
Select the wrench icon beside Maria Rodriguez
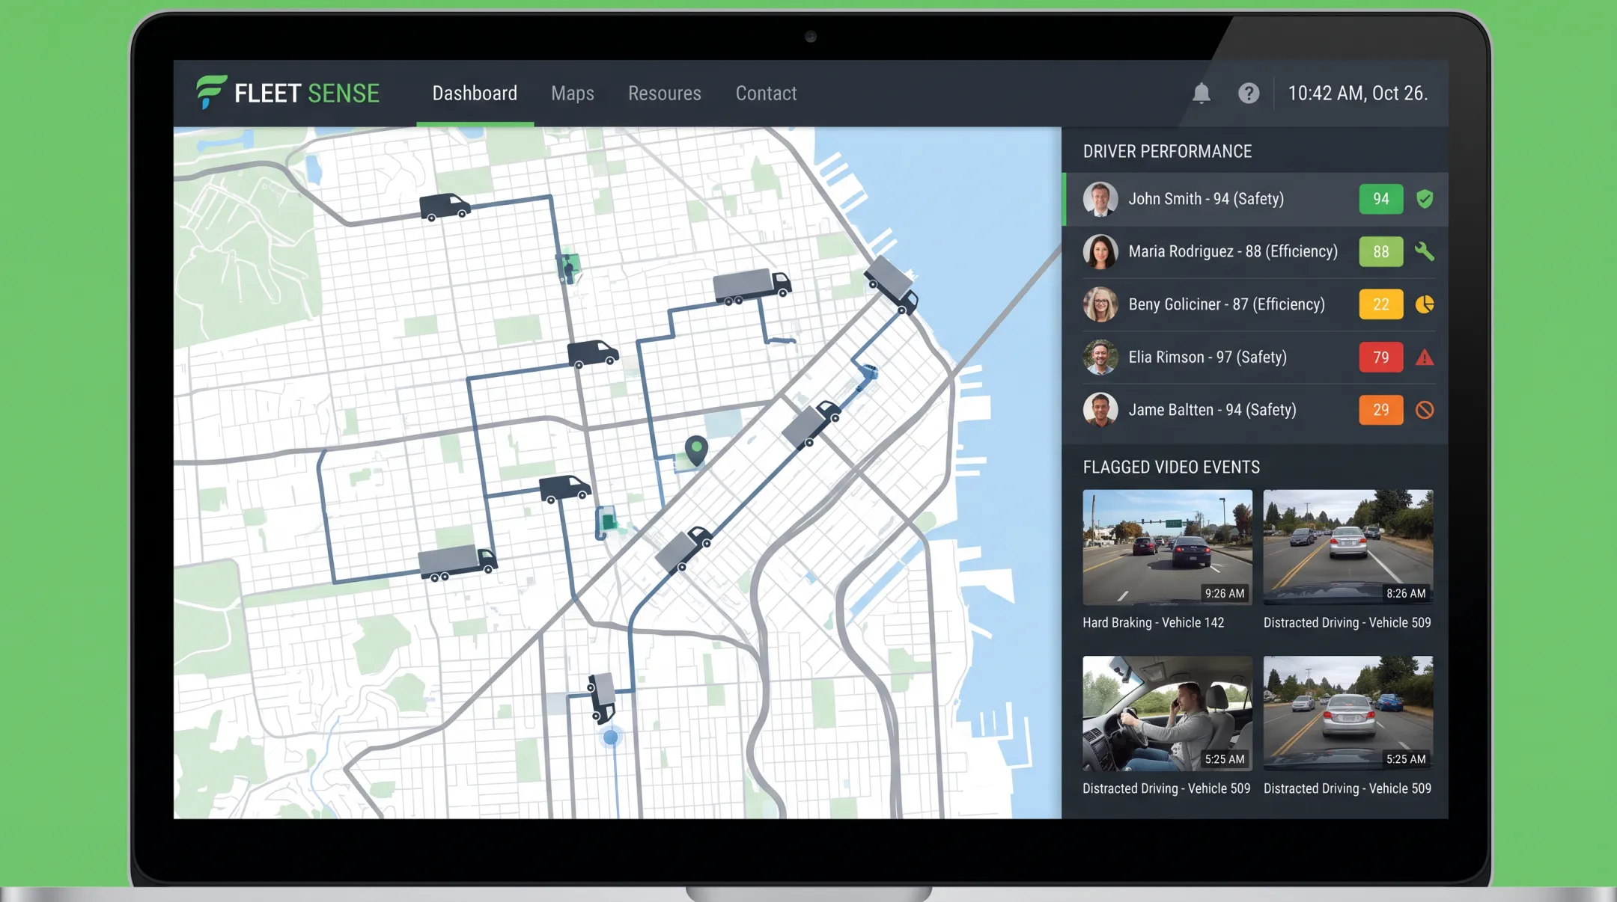[1425, 252]
